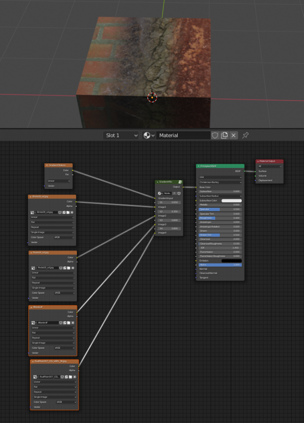Unlink image in the RustPlain007 node
304x423 pixels.
[74, 377]
